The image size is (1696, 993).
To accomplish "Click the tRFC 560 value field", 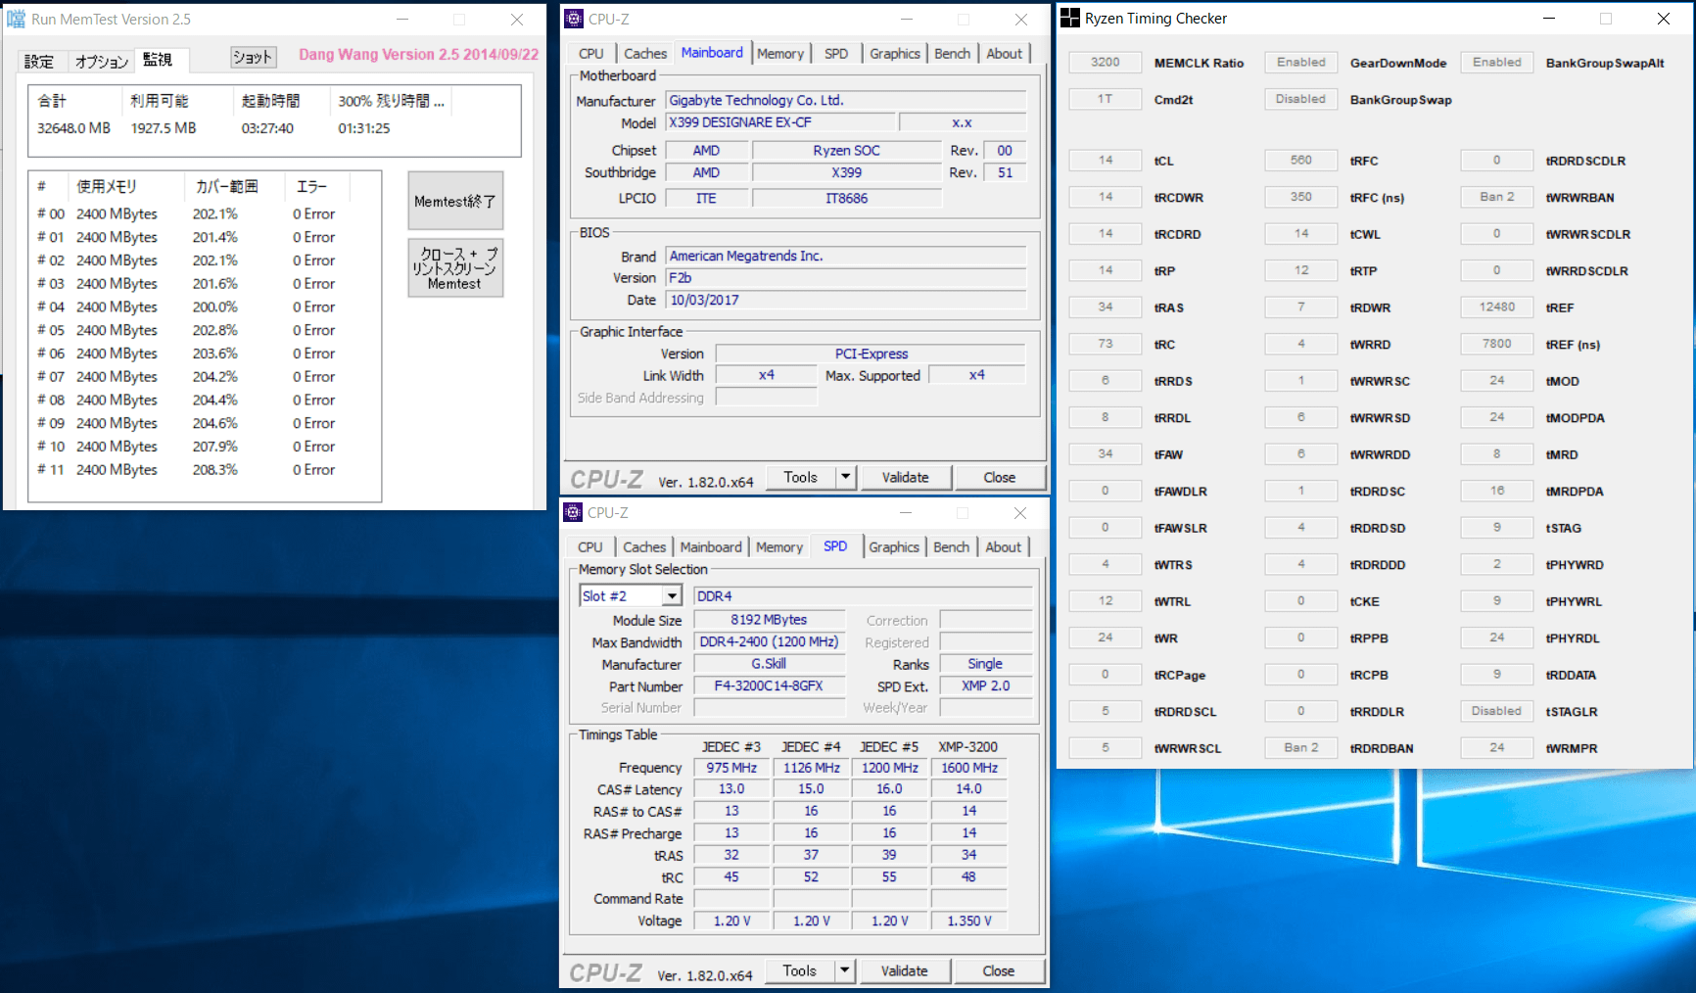I will (x=1300, y=160).
